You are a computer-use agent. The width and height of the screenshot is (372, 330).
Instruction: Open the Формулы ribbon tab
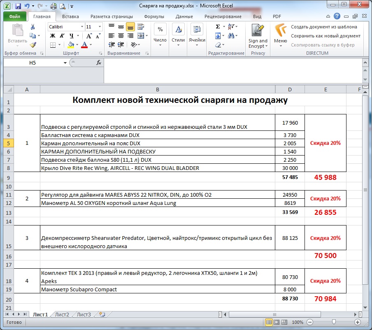pyautogui.click(x=154, y=17)
